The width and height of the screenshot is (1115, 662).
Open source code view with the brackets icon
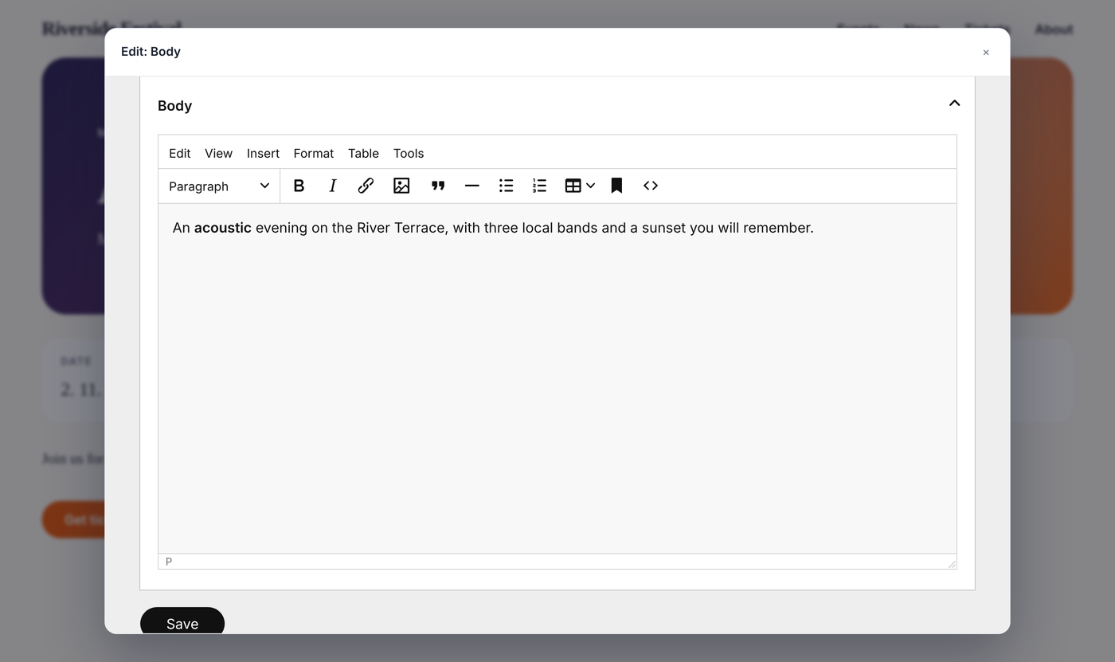(651, 186)
